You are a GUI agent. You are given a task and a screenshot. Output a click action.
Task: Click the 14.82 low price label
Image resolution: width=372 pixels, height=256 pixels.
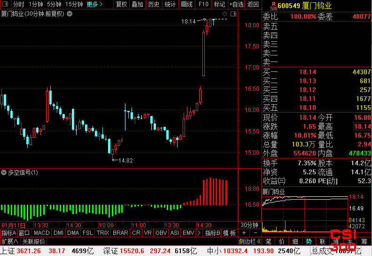(x=125, y=161)
